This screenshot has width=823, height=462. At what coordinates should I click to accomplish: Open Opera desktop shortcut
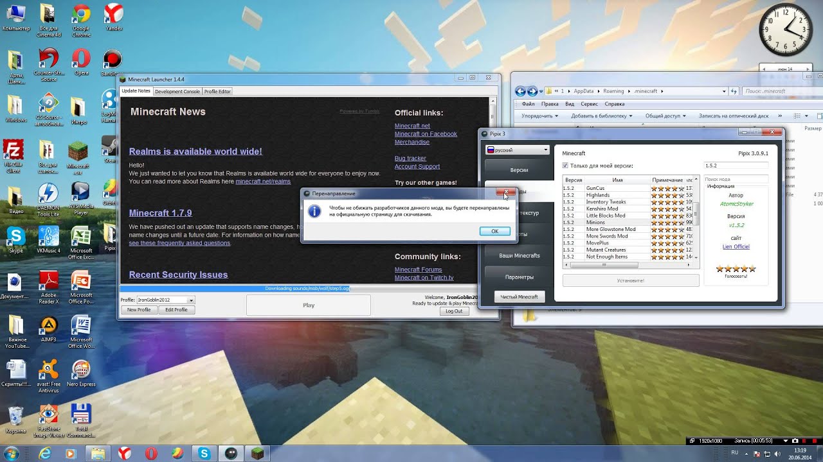coord(81,63)
